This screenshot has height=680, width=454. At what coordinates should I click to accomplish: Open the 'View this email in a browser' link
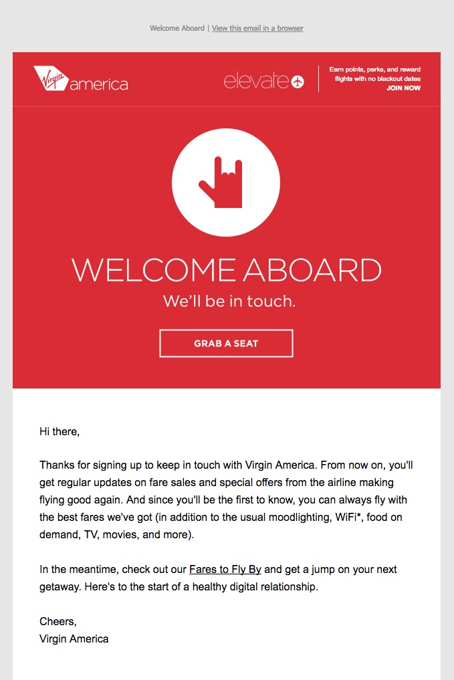[257, 28]
